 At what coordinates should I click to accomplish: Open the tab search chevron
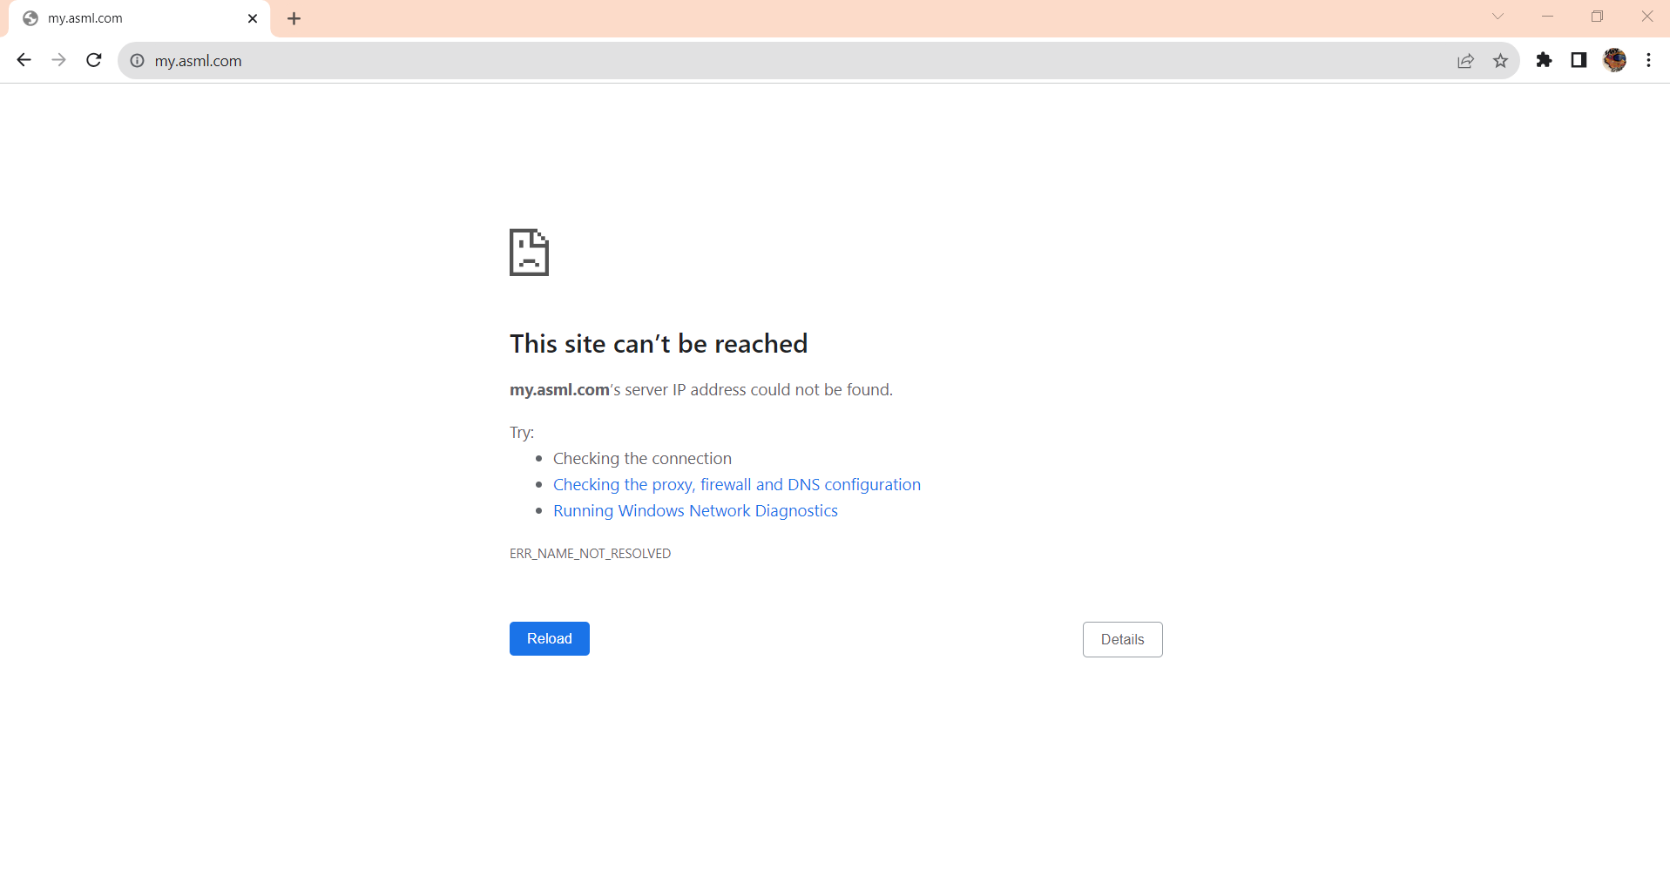point(1499,17)
